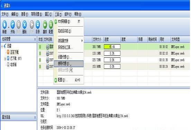Sort by the 文件类型 column header

(180, 39)
